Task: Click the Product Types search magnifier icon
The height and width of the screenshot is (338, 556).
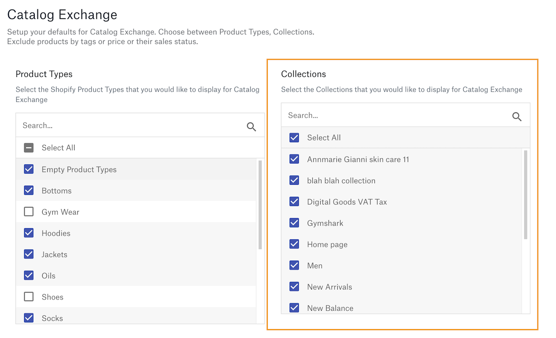Action: point(251,127)
